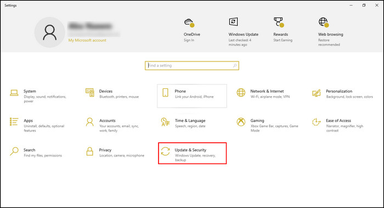The height and width of the screenshot is (208, 384).
Task: Click 'Speech, region, date' description
Action: point(190,126)
